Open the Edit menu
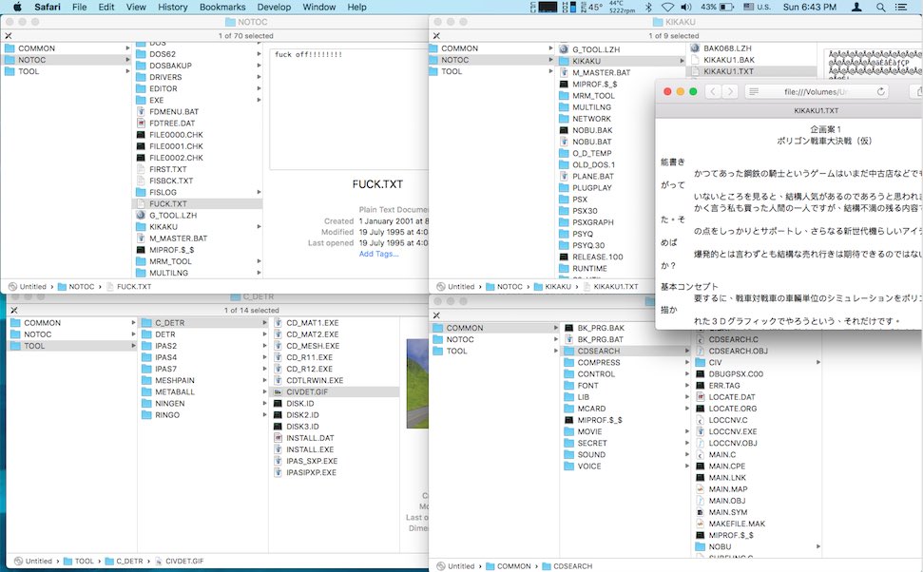This screenshot has width=923, height=572. pyautogui.click(x=106, y=7)
